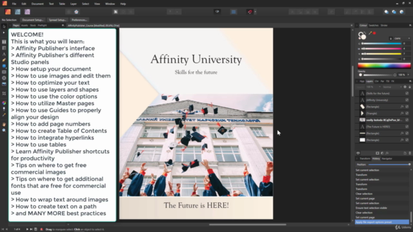Open the Document menu
This screenshot has width=413, height=232.
37,4
